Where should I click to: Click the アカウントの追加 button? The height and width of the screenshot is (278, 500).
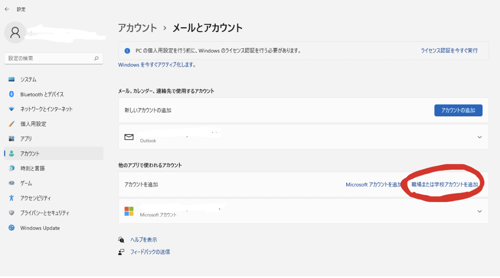[458, 111]
